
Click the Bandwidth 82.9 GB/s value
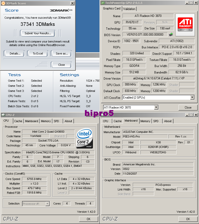[x=182, y=72]
